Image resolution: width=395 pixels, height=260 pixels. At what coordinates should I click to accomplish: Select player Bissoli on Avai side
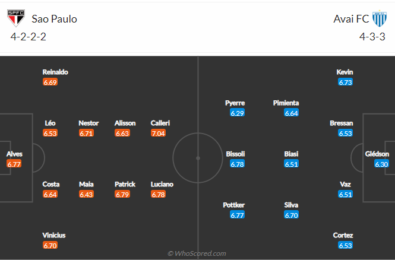(x=235, y=154)
